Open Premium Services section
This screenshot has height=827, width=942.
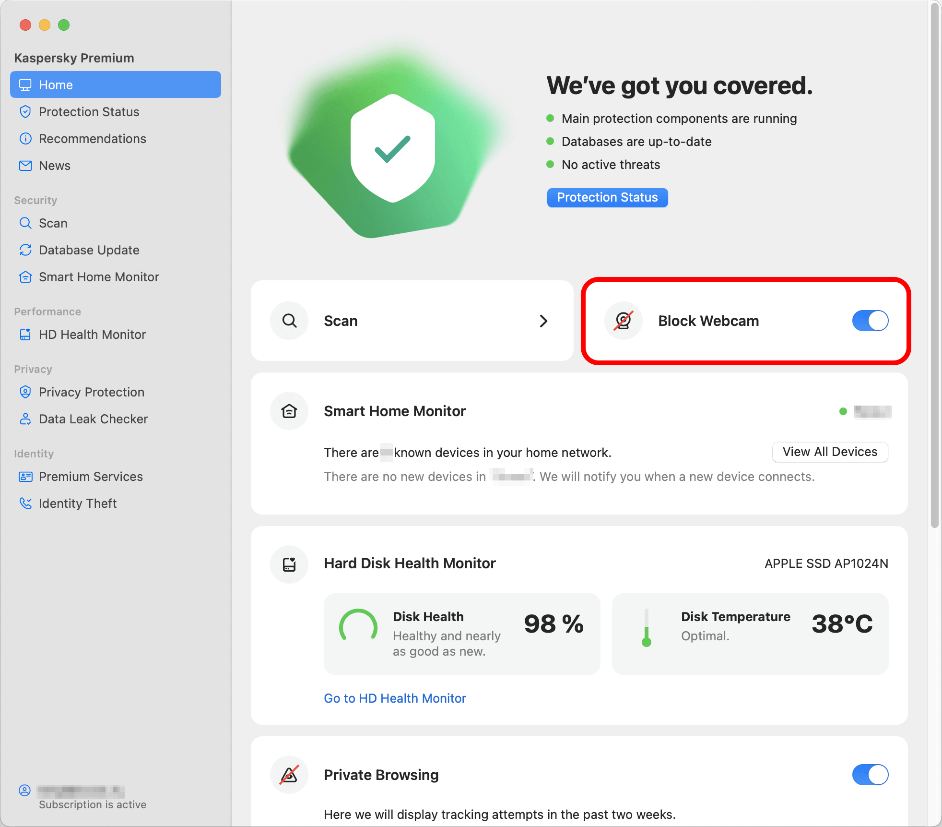coord(116,477)
